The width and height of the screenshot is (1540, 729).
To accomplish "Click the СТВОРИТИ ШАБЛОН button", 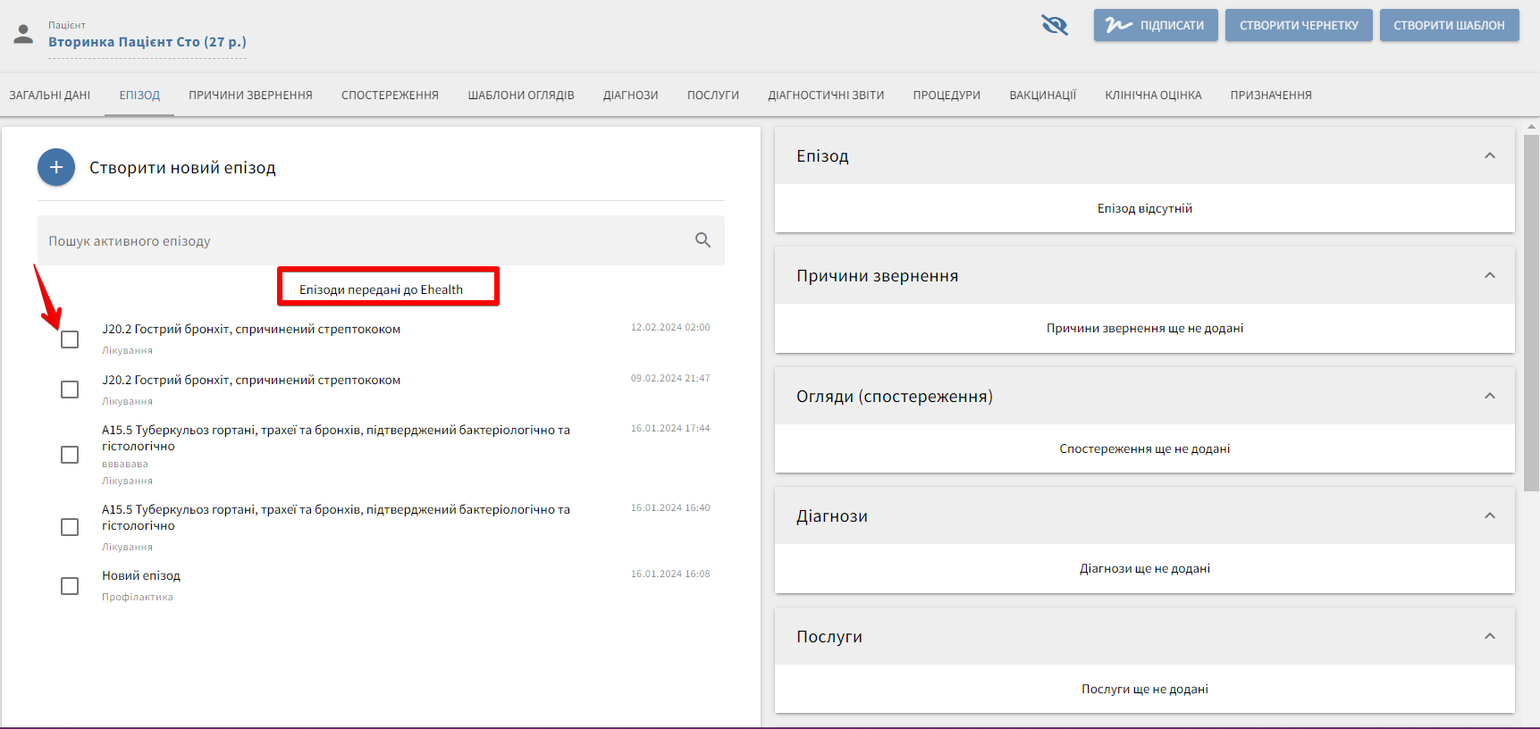I will tap(1448, 25).
